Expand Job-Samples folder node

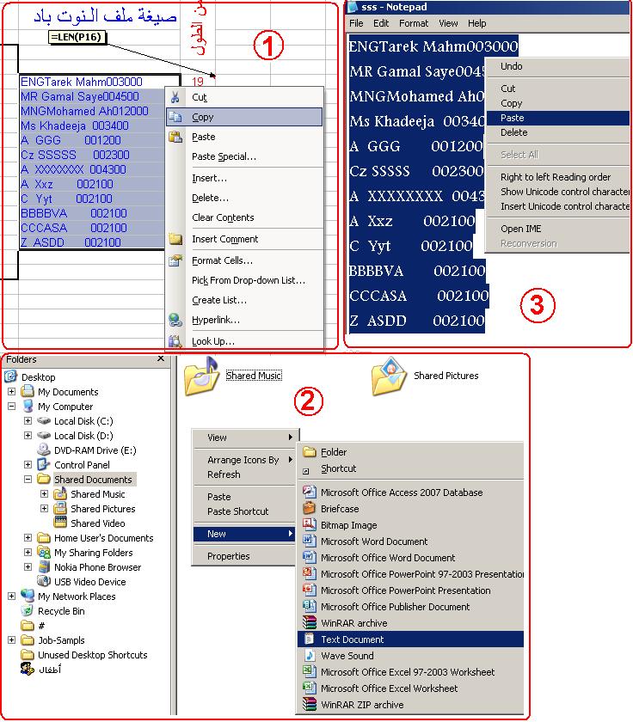pyautogui.click(x=11, y=640)
